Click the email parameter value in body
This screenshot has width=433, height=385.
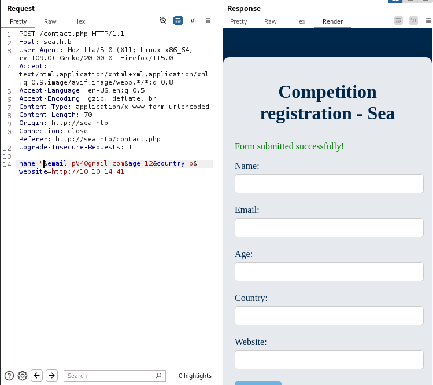98,163
